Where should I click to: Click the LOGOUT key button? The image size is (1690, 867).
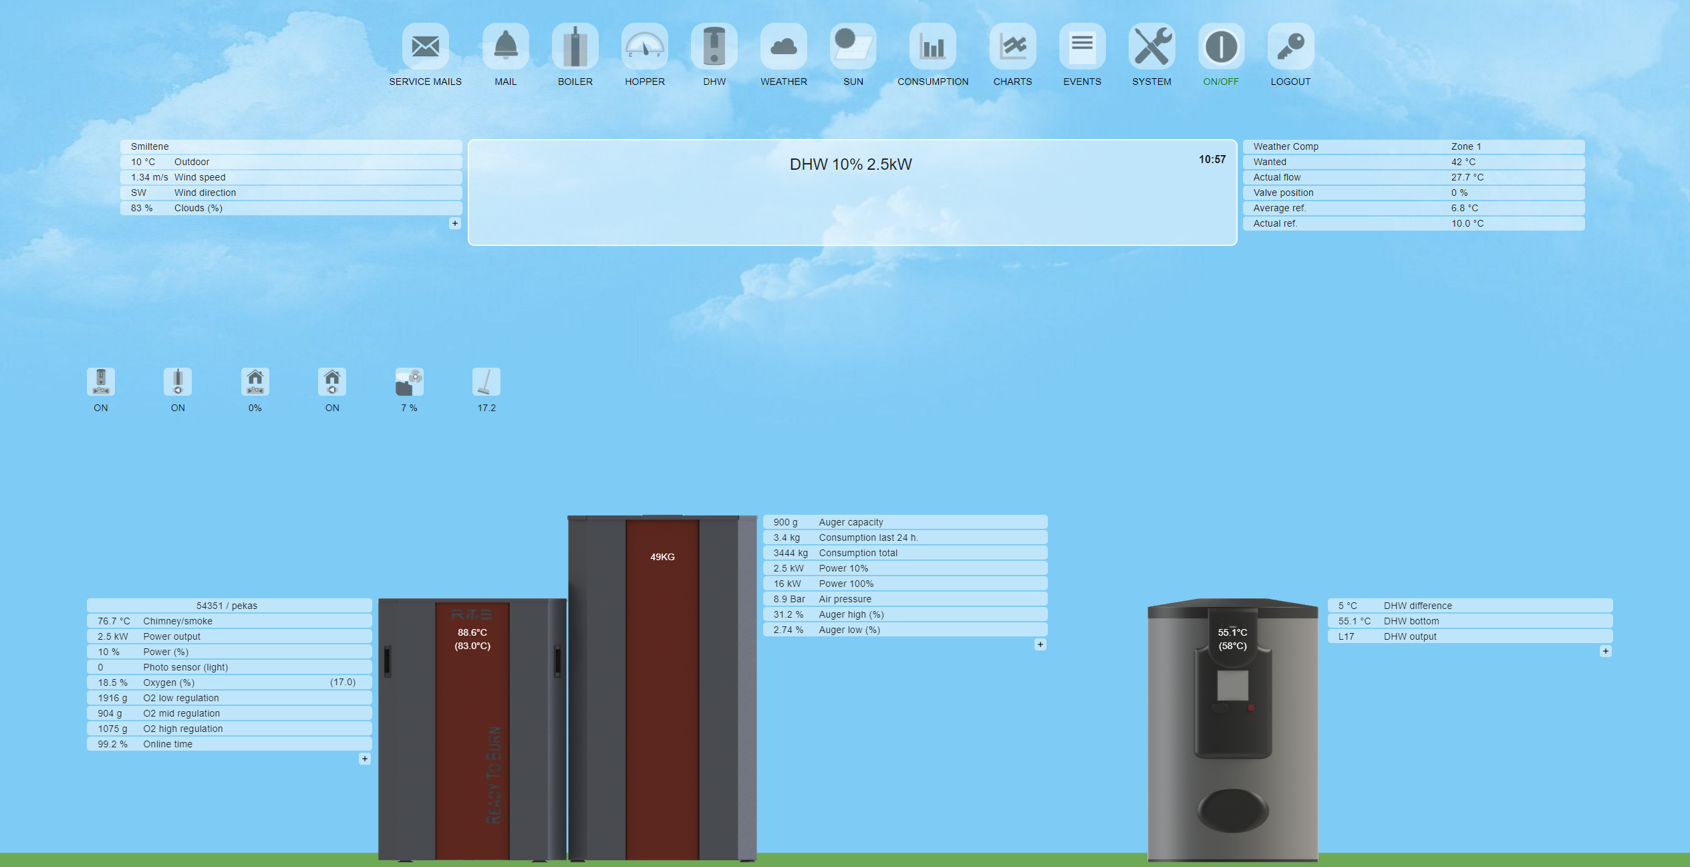tap(1290, 47)
